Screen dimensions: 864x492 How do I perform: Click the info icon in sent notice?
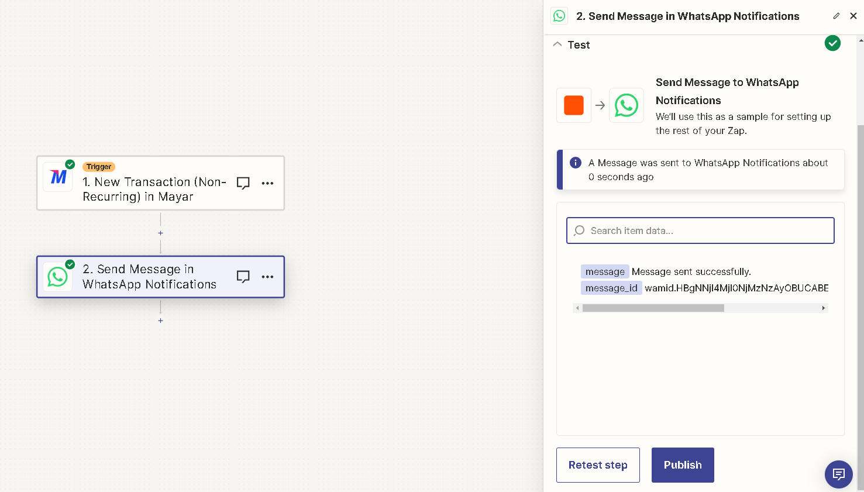click(576, 163)
